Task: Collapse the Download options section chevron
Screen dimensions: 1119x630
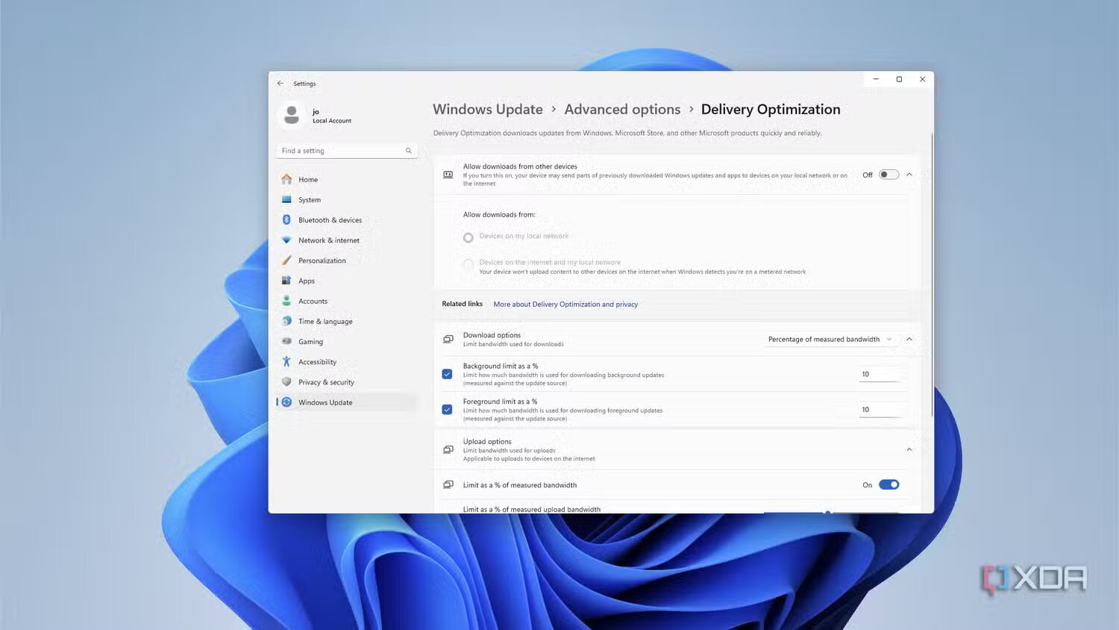Action: (x=909, y=340)
